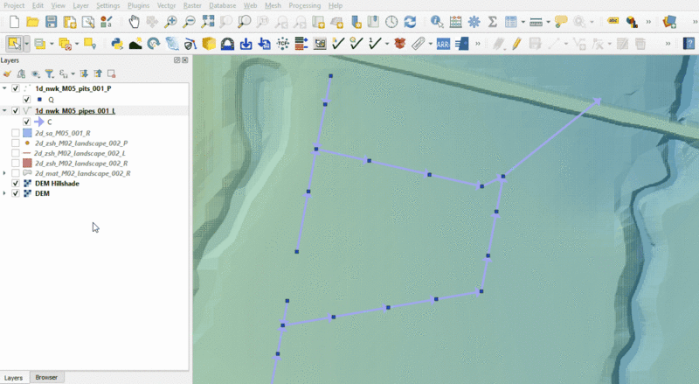The width and height of the screenshot is (699, 384).
Task: Click the Statistical Summary sigma icon
Action: [x=493, y=21]
